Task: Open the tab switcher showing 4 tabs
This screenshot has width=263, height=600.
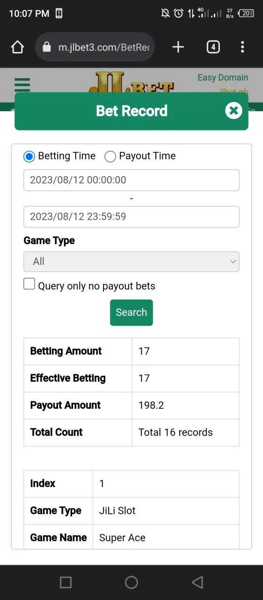Action: tap(213, 47)
